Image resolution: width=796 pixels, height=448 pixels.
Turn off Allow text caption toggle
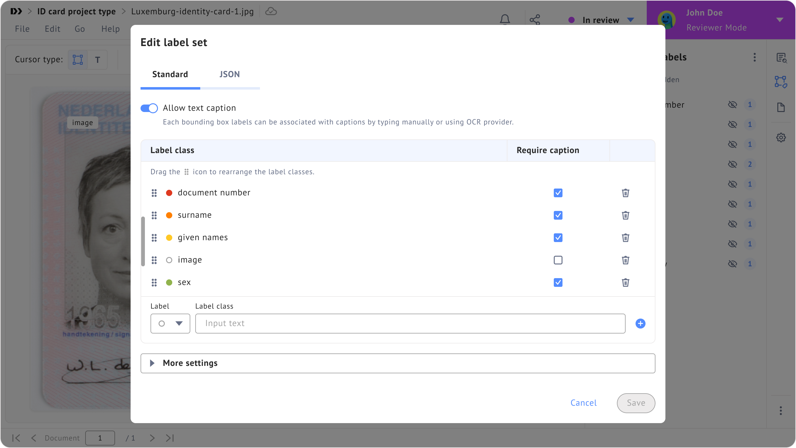coord(149,108)
